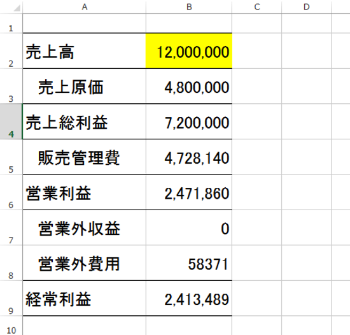
Task: Click the cell showing 7,200,000
Action: 189,122
